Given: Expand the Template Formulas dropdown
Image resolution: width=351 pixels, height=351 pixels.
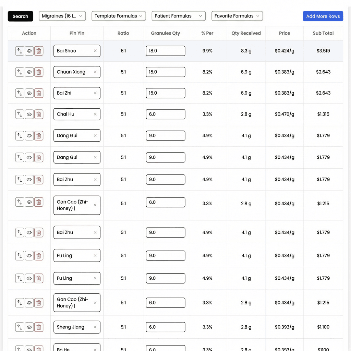Looking at the screenshot, I should [x=118, y=16].
